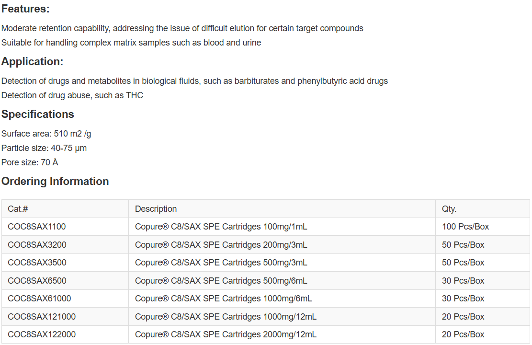Click the surface area specification line
Image resolution: width=532 pixels, height=345 pixels.
tap(46, 134)
